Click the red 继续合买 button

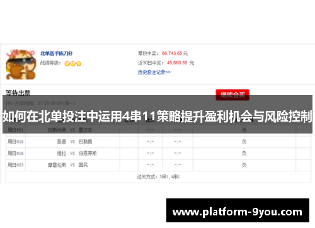click(232, 94)
